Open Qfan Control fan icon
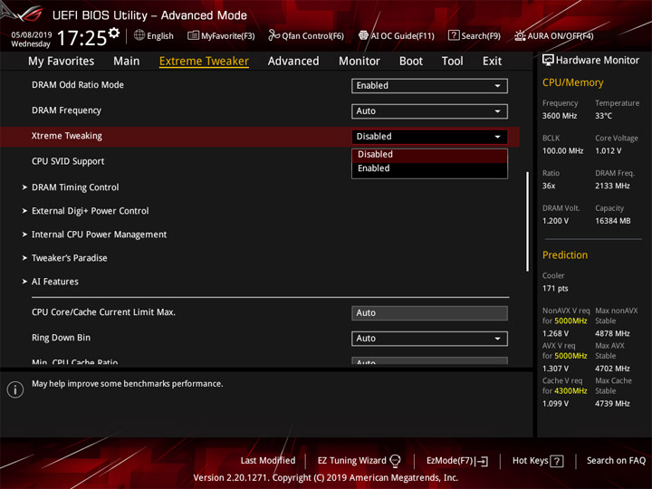Screen dimensions: 652x489 [x=273, y=35]
